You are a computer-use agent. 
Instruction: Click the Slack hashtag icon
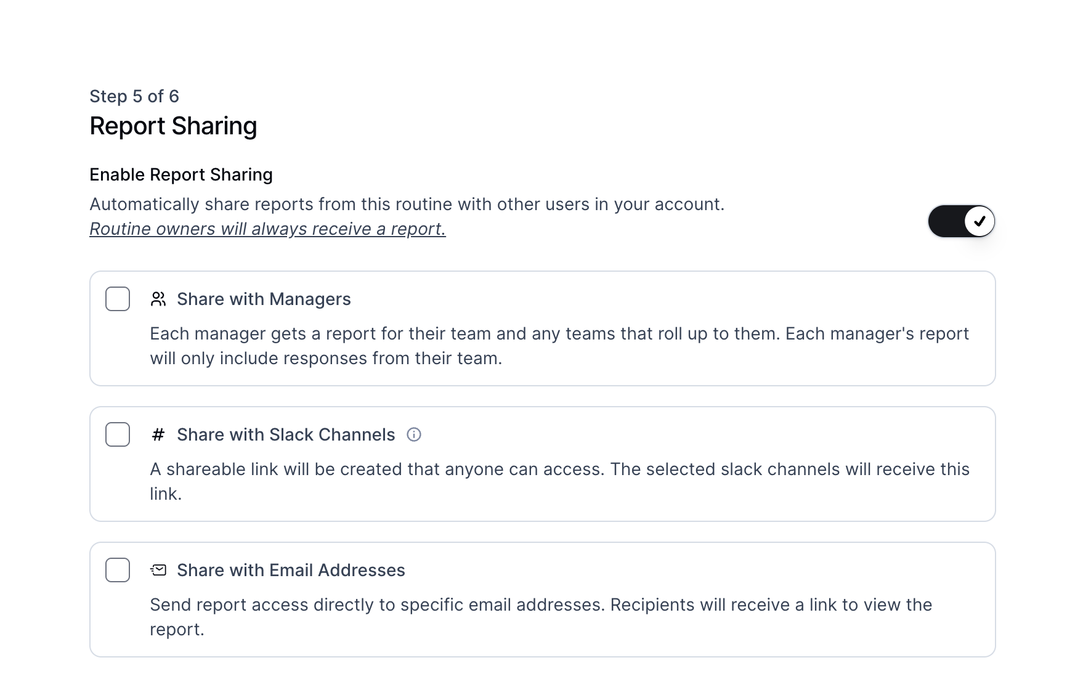click(158, 434)
